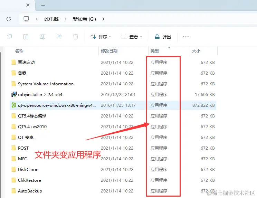Sort by 大小 column header
Viewport: 257px width, 198px height.
(196, 51)
